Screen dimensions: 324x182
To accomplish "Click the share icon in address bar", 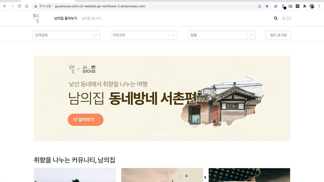I will tap(260, 6).
